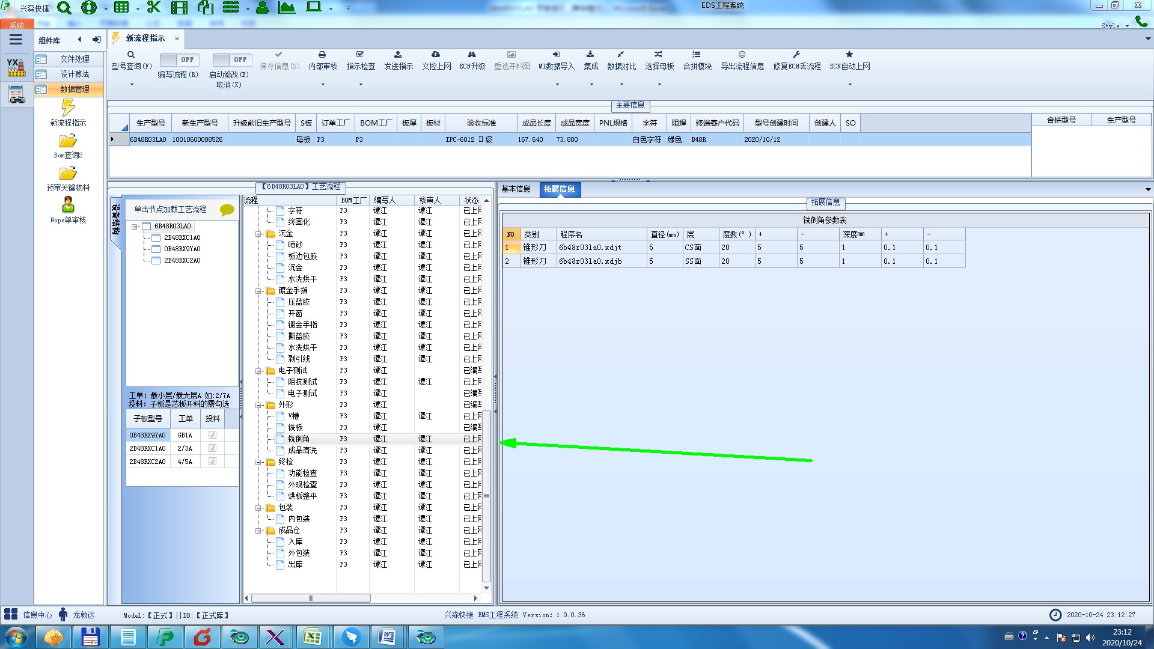Collapse the 6B48R03LA0 structure tree node

(x=135, y=227)
